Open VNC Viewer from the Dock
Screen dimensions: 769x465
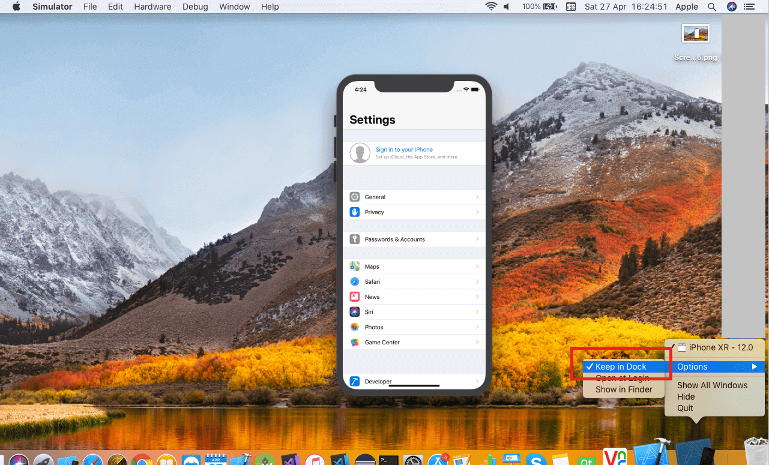(x=615, y=457)
